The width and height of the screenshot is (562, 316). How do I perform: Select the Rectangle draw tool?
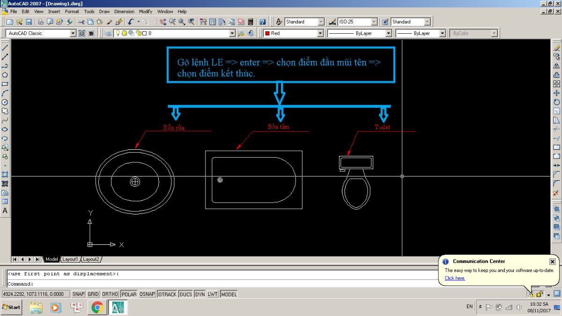point(5,84)
